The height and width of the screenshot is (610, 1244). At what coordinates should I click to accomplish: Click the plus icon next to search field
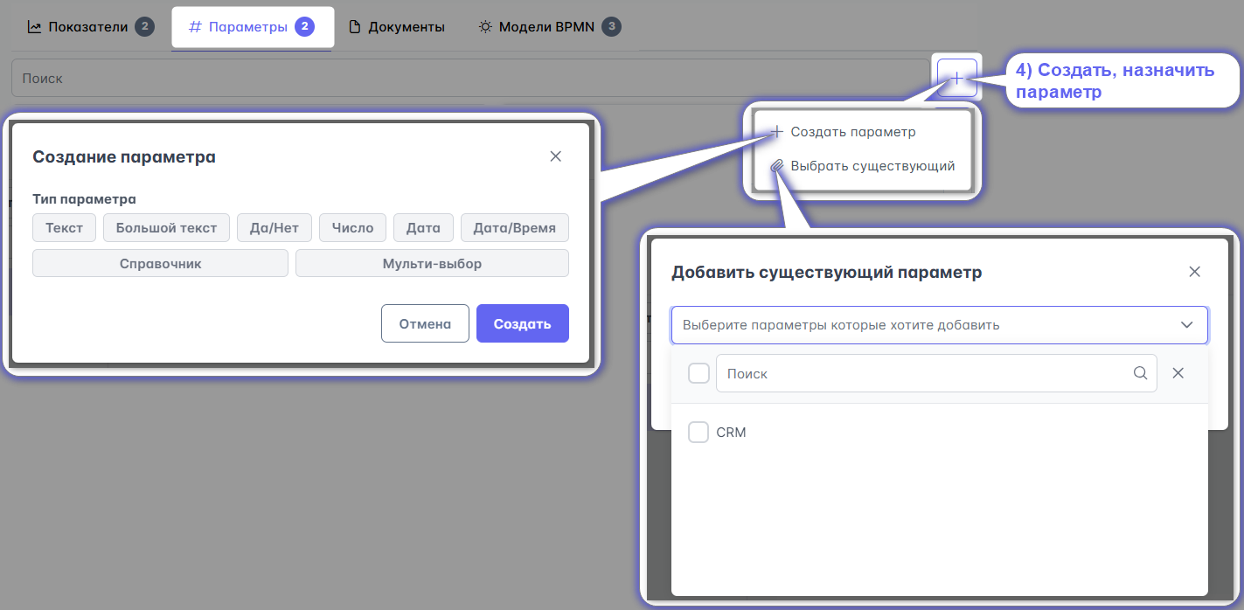coord(956,78)
